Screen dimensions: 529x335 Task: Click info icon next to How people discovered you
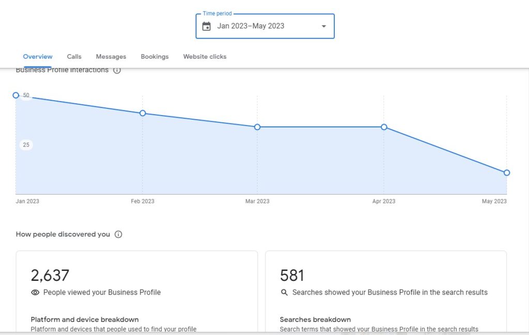[x=118, y=234]
